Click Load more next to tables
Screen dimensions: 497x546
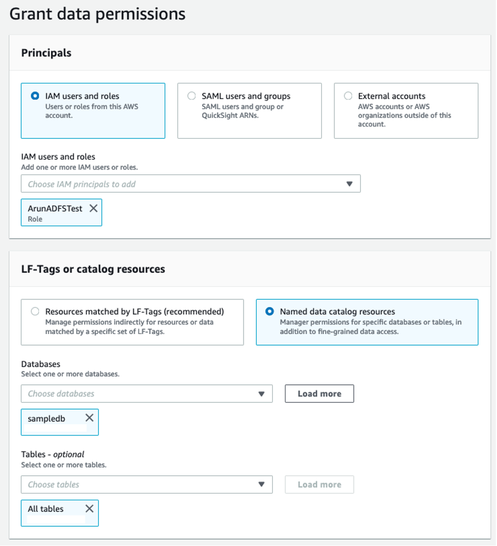(319, 484)
